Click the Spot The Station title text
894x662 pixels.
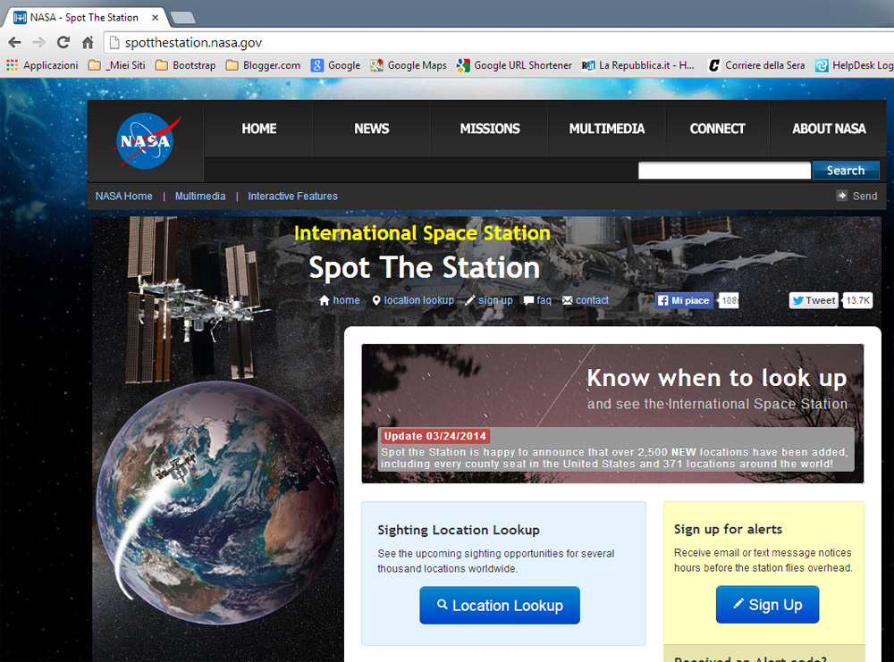[x=424, y=267]
